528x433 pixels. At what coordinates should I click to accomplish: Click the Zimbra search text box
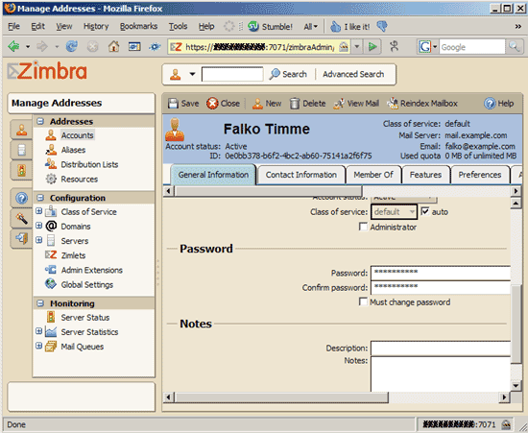(x=232, y=74)
